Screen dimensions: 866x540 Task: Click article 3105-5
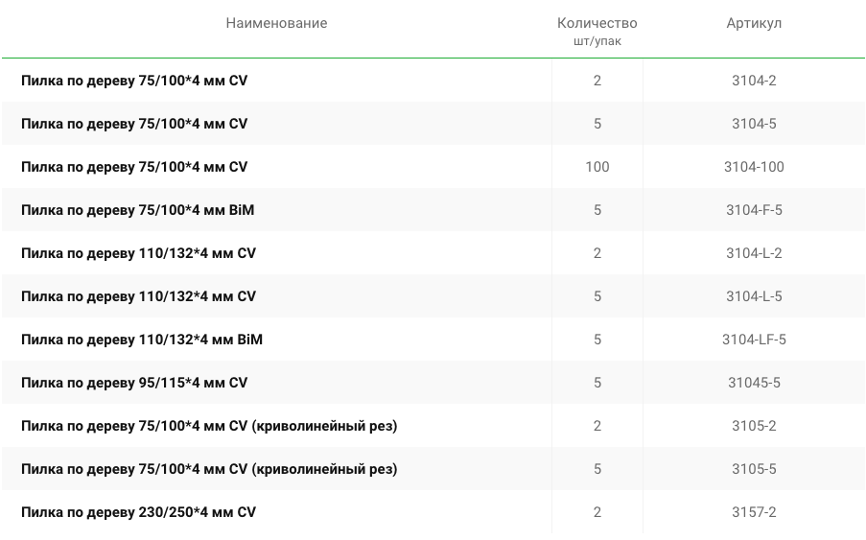(754, 468)
